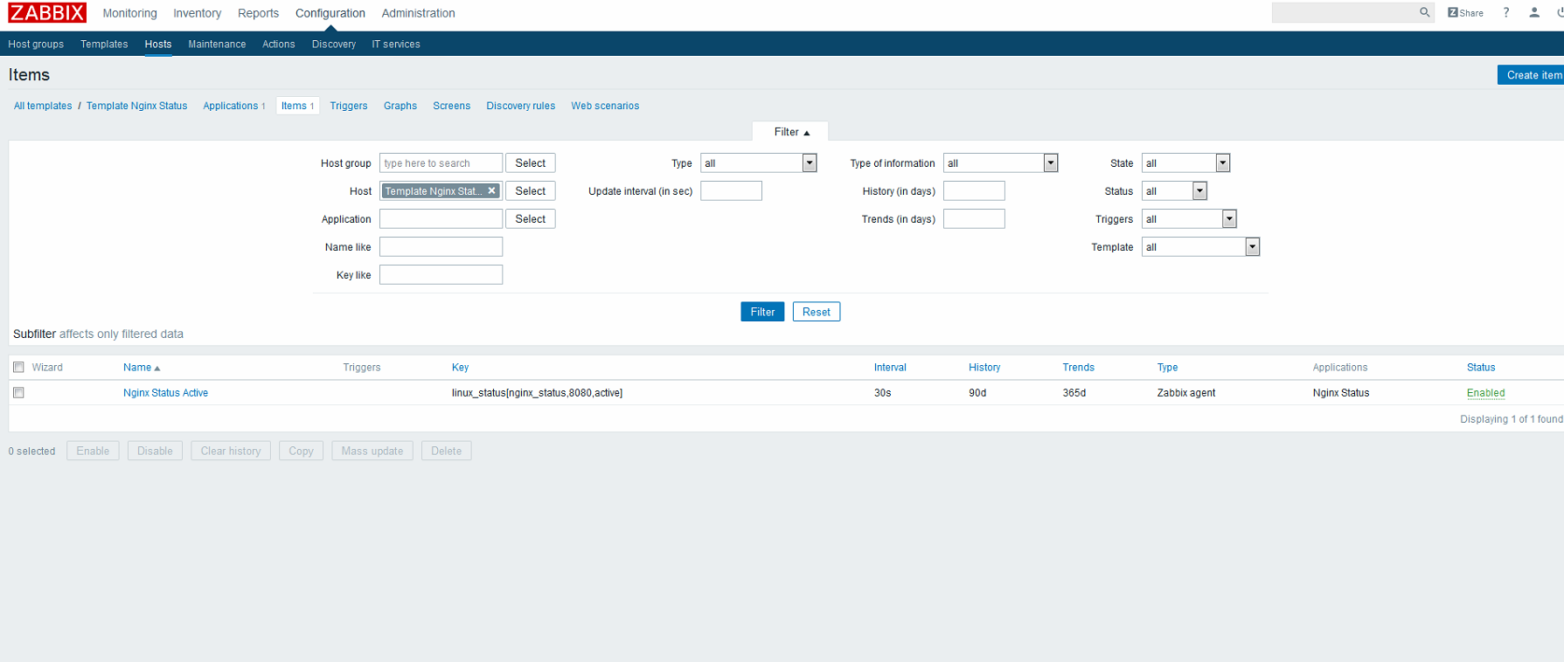
Task: Open the Status filter dropdown
Action: pyautogui.click(x=1174, y=191)
